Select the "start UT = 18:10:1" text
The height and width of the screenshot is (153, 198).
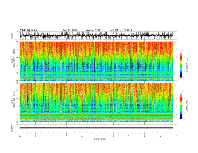[121, 30]
